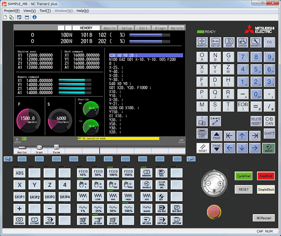Click the NCRestart button

tap(263, 218)
